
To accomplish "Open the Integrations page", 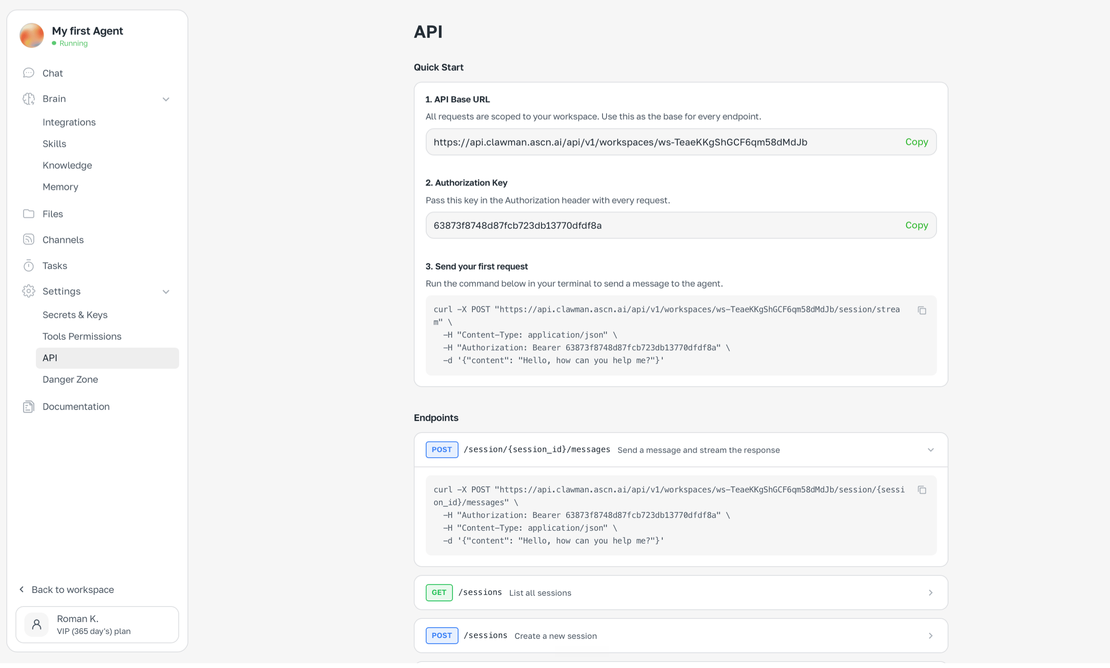I will (69, 122).
